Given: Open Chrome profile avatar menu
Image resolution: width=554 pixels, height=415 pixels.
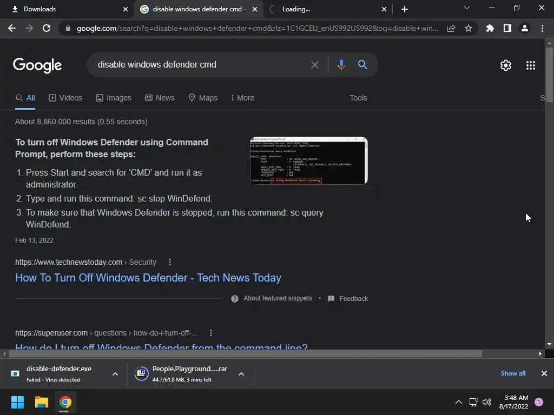Looking at the screenshot, I should [x=525, y=28].
